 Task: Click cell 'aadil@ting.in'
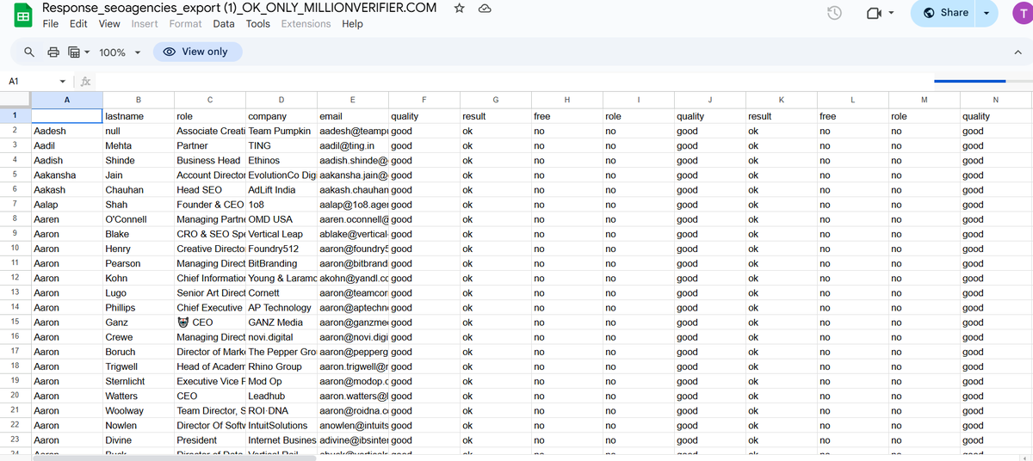(352, 145)
